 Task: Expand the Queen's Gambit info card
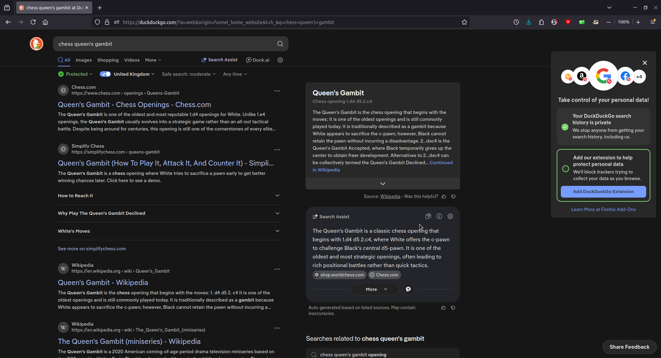[x=383, y=183]
